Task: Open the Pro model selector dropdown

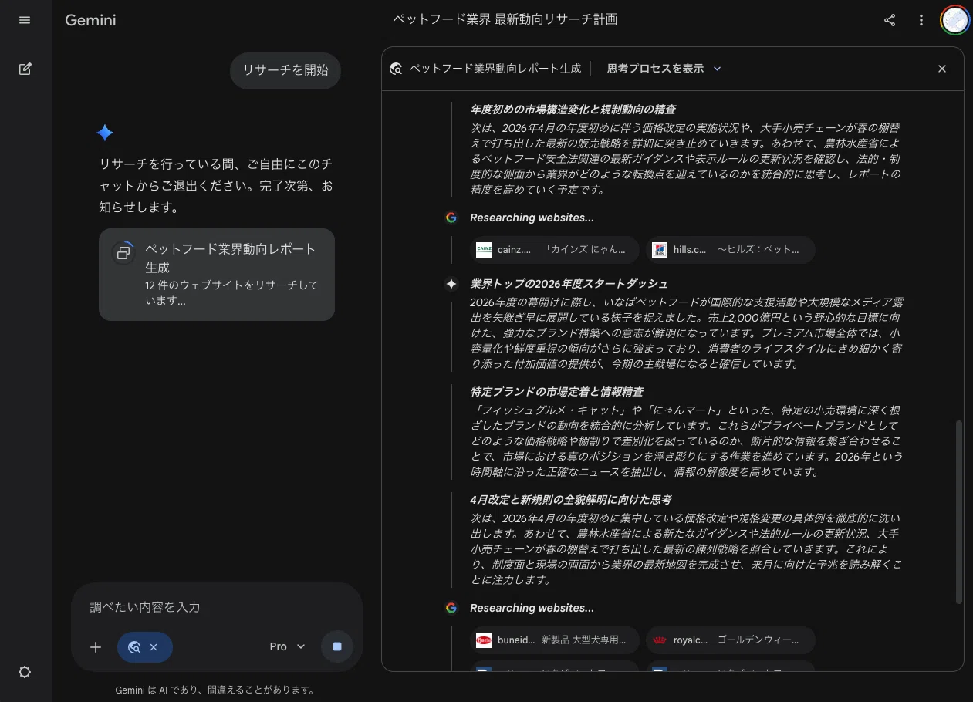Action: (x=288, y=646)
